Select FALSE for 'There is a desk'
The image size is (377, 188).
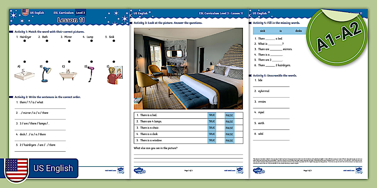pos(229,134)
